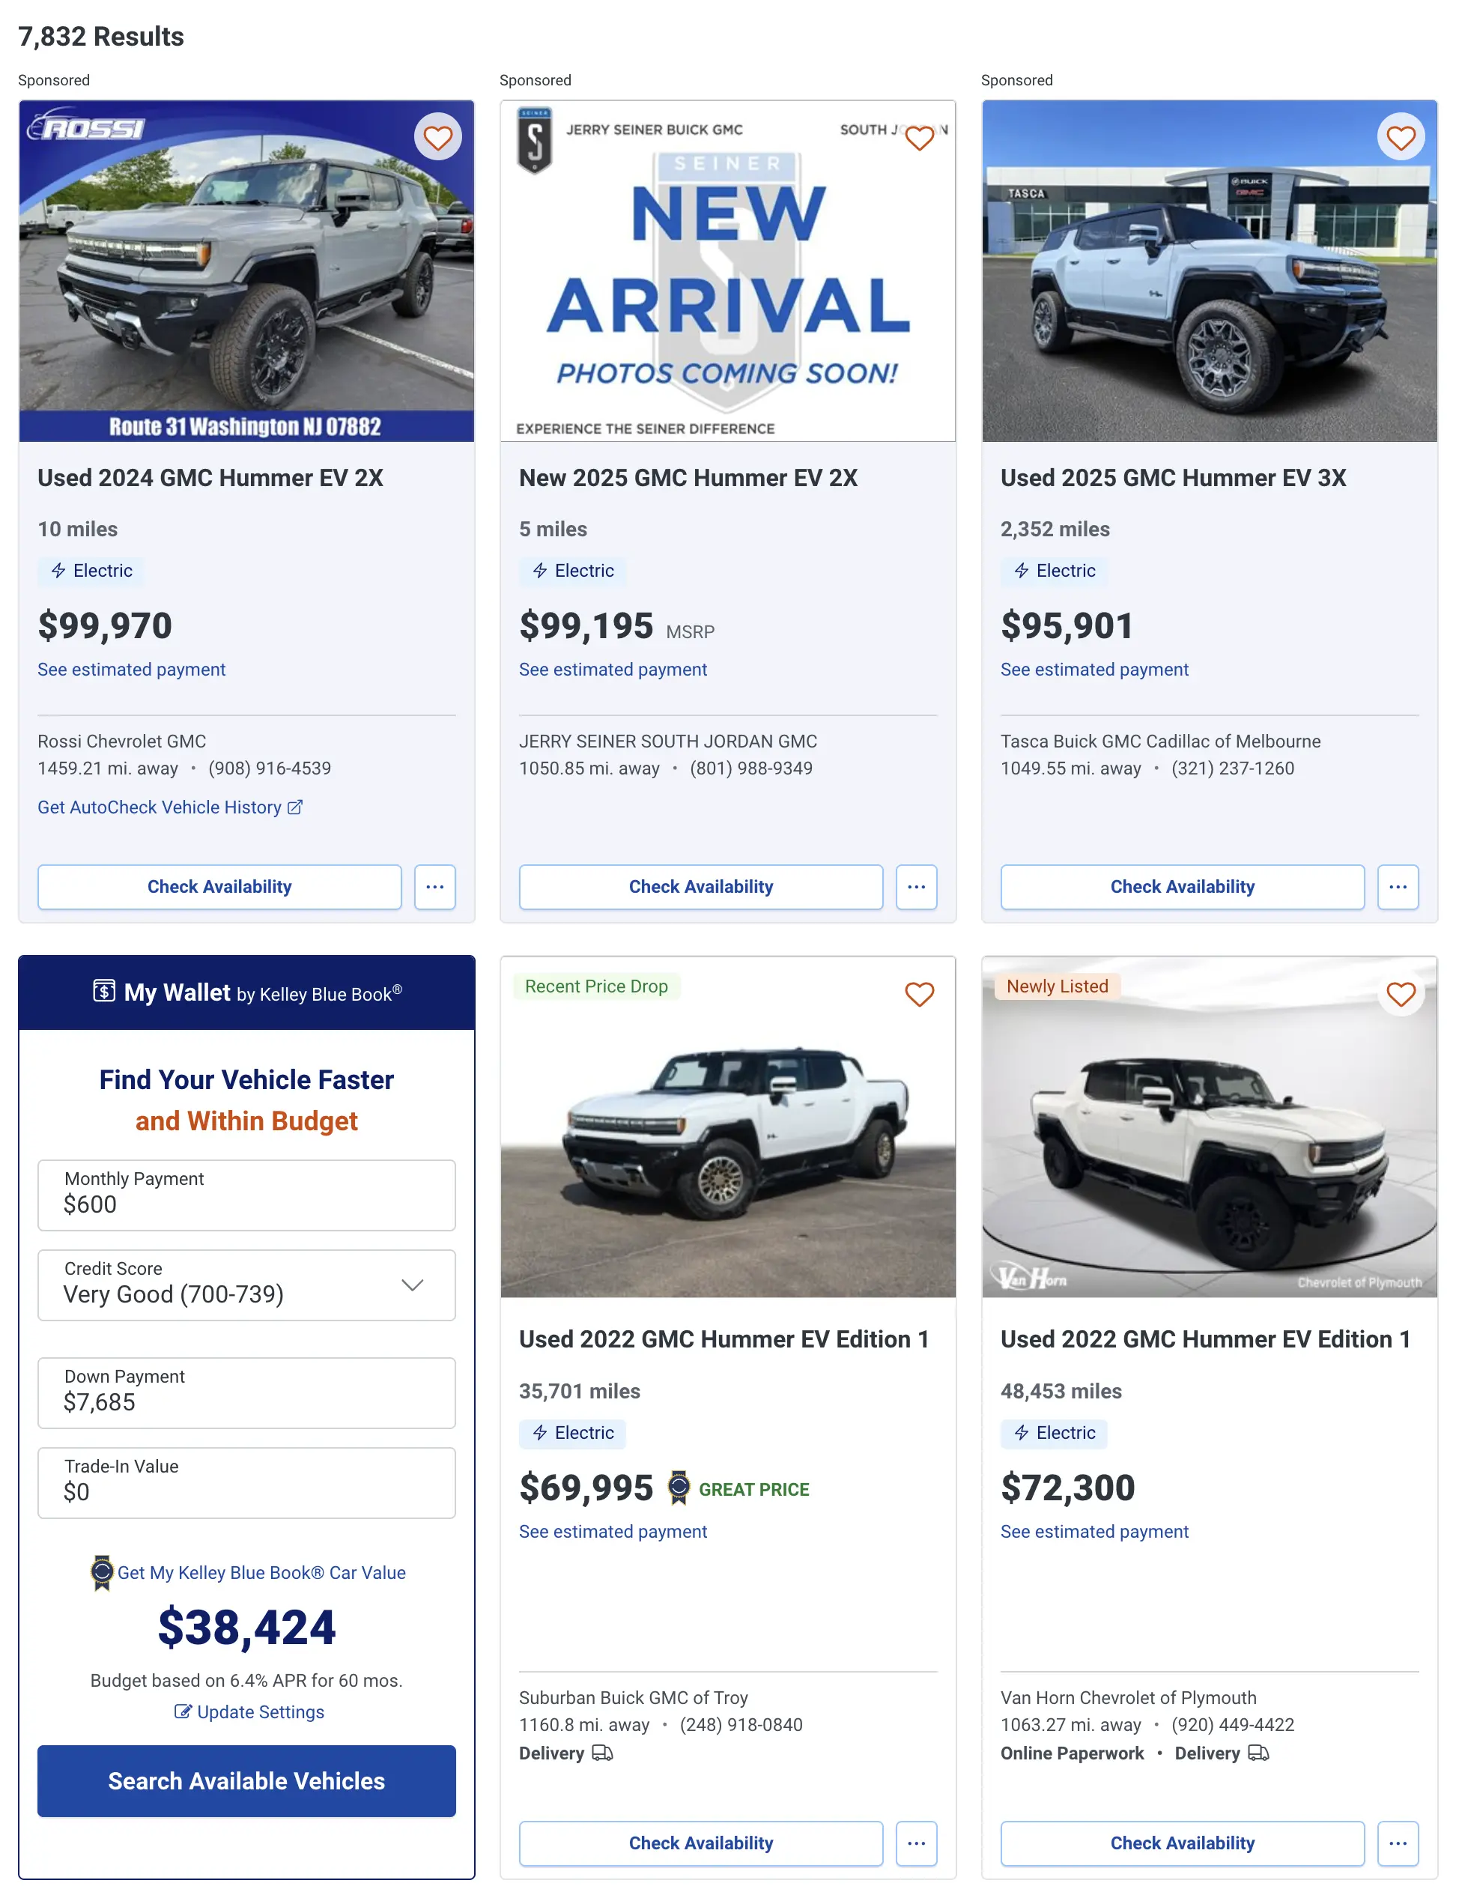Check Availability for the $95,901 Hummer
Viewport: 1459px width, 1901px height.
1182,887
